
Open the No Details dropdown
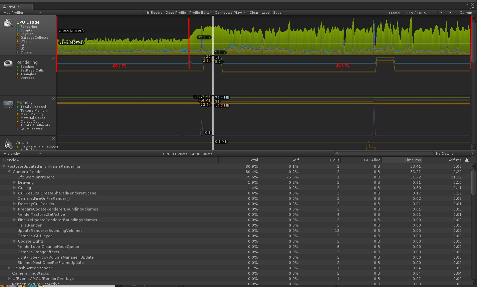click(455, 154)
